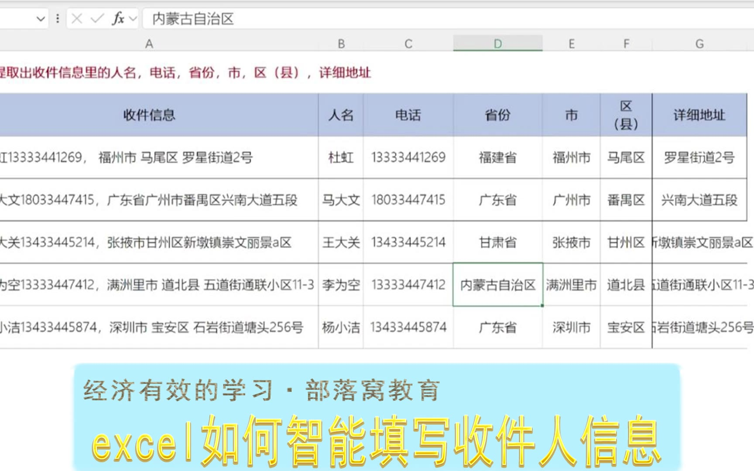Click the 省份 header cell
The image size is (754, 471).
point(498,115)
